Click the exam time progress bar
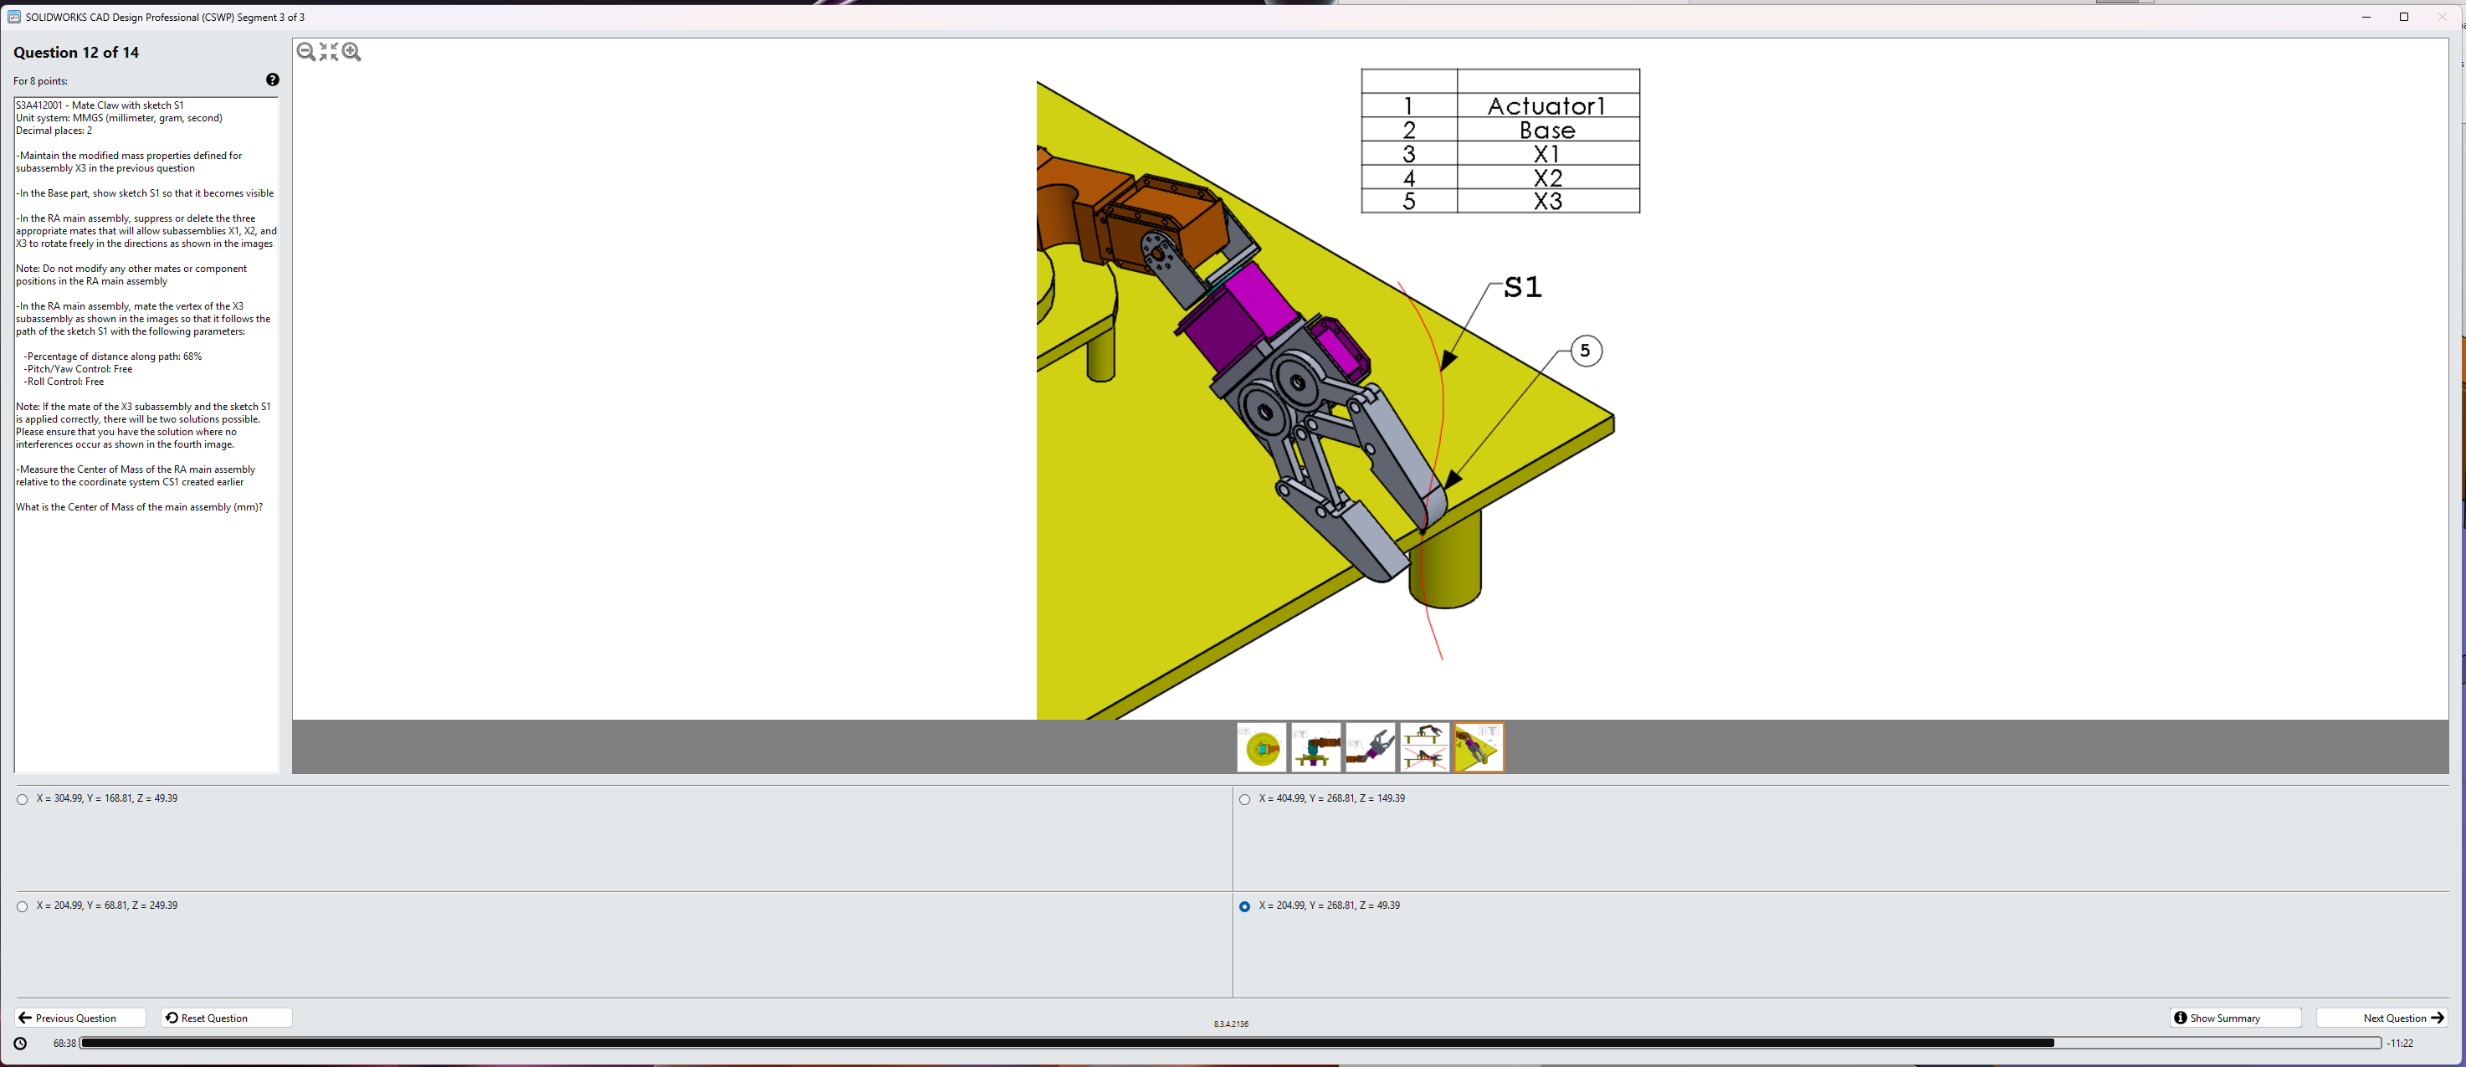Screen dimensions: 2466x1067 pos(1229,1043)
